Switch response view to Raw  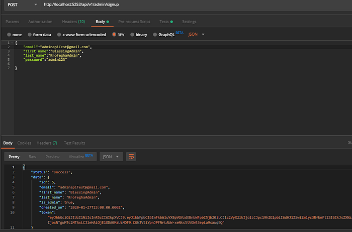click(x=32, y=157)
